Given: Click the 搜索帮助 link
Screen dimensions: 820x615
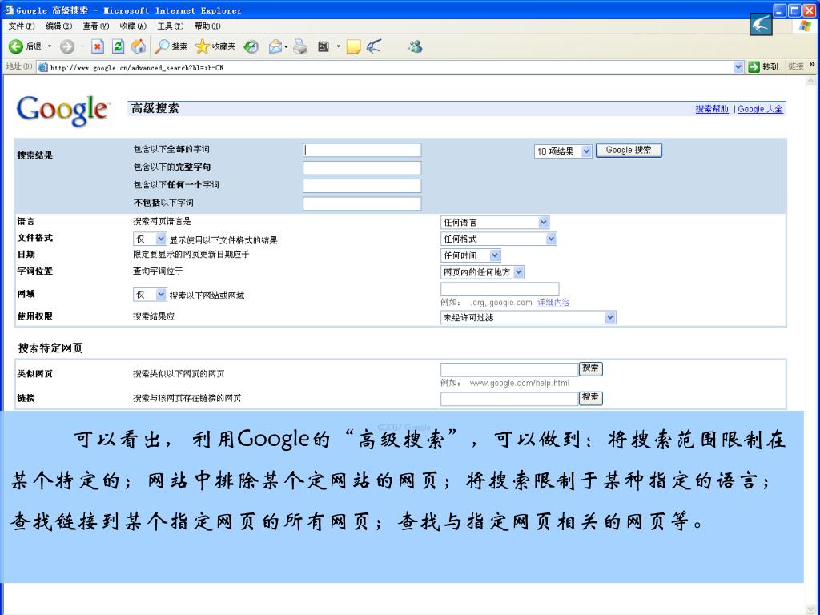Looking at the screenshot, I should (712, 109).
